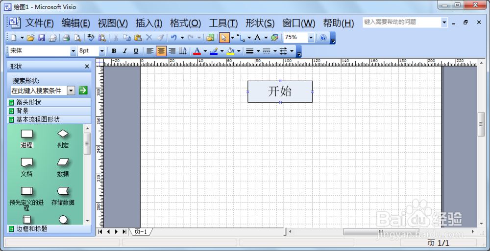Click the text direction icon
490x251 pixels.
(183, 51)
